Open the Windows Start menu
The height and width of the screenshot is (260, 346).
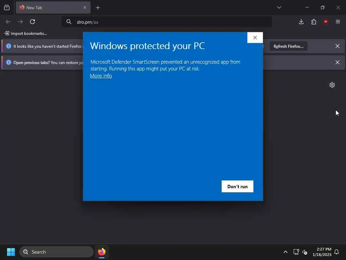[x=11, y=252]
